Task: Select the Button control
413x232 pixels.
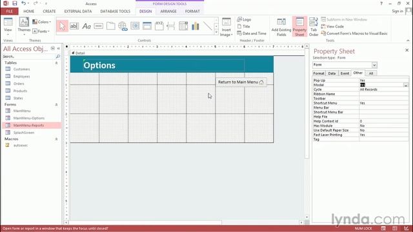Action: coord(99,26)
